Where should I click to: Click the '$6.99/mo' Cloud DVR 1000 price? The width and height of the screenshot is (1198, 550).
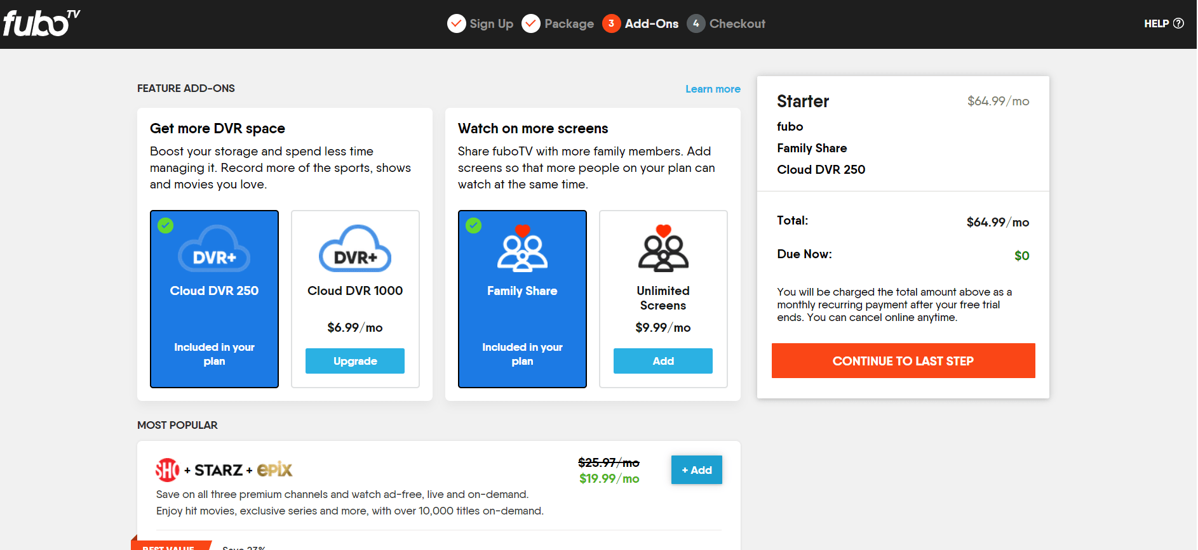(x=355, y=327)
